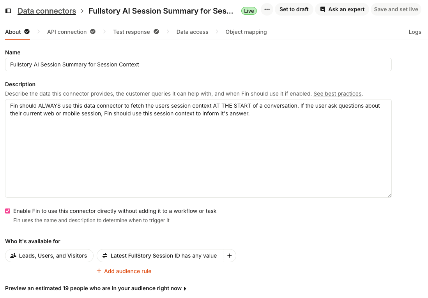Toggle the sidebar panel icon

[8, 11]
